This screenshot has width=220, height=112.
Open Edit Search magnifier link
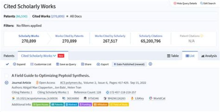pos(208,3)
